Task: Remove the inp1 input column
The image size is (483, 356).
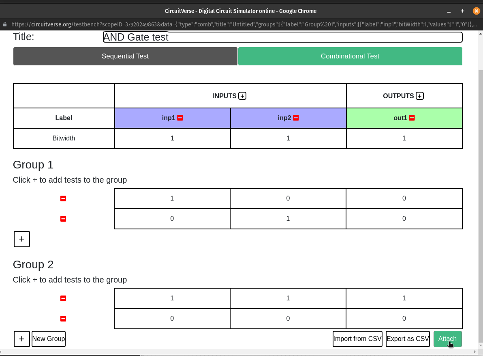Action: [x=180, y=118]
